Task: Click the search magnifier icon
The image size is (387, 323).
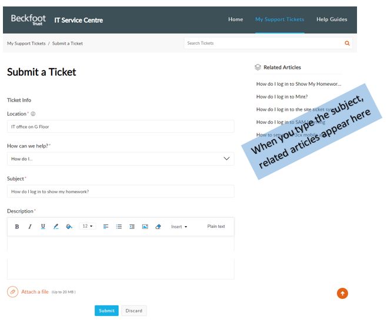Action: tap(347, 43)
